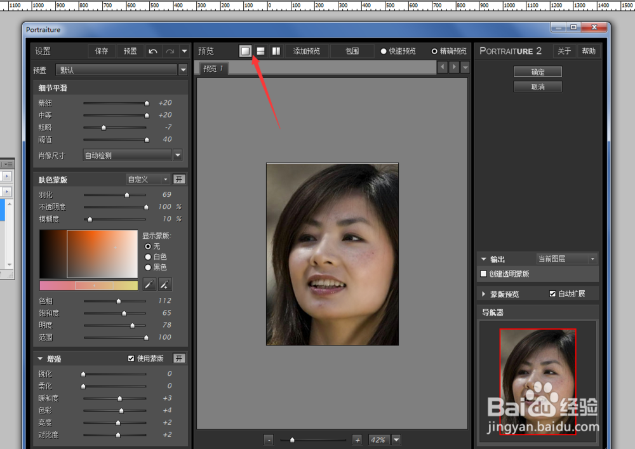Toggle enhancements on button
635x449 pixels.
click(179, 358)
